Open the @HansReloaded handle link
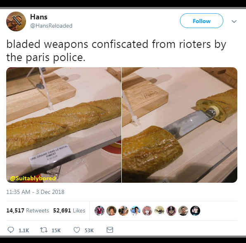 coord(51,26)
